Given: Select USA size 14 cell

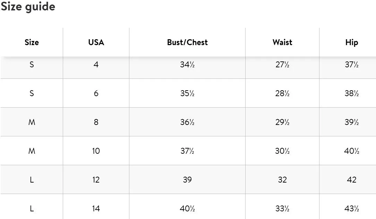Looking at the screenshot, I should (96, 209).
